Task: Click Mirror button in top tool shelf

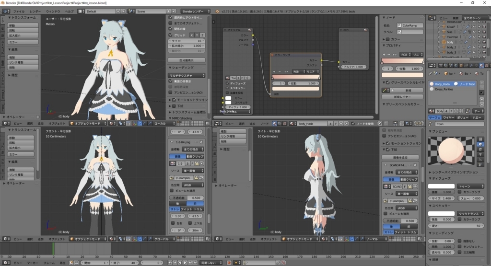Action: click(23, 42)
